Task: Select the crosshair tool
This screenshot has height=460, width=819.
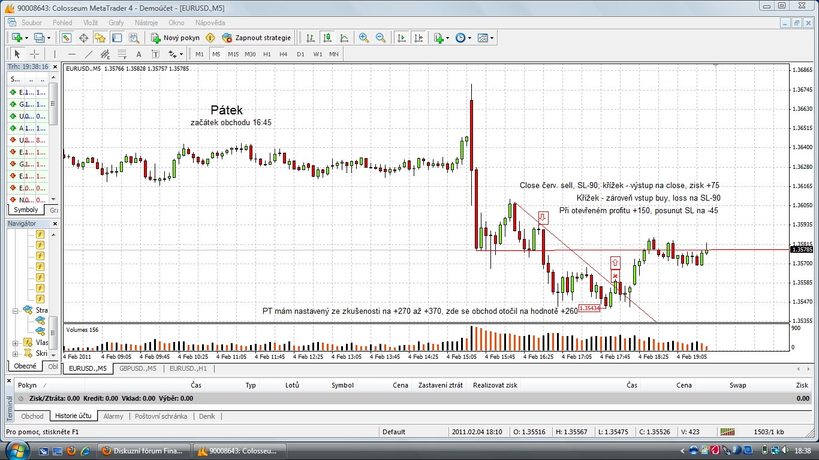Action: 34,54
